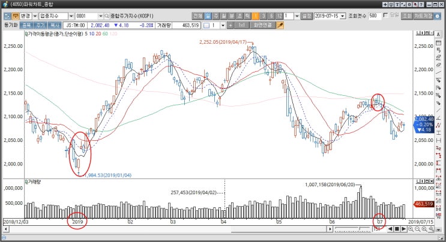Click the chart range slider at the bottom
Screen dimensions: 446x242
353,229
